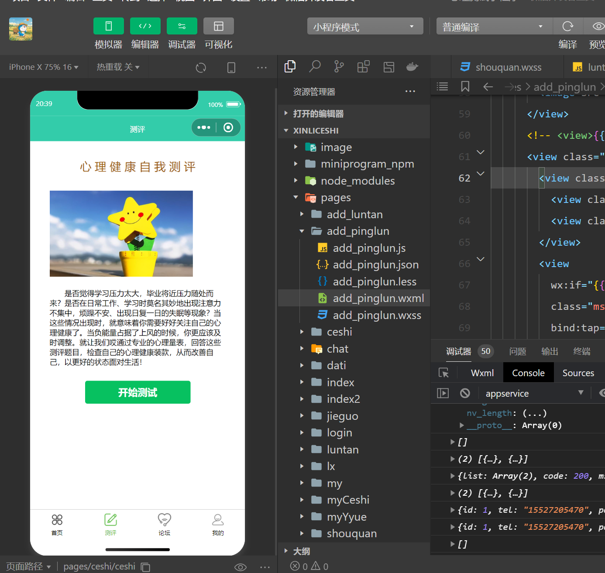Collapse the add_pinglun folder
The width and height of the screenshot is (605, 573).
354,231
